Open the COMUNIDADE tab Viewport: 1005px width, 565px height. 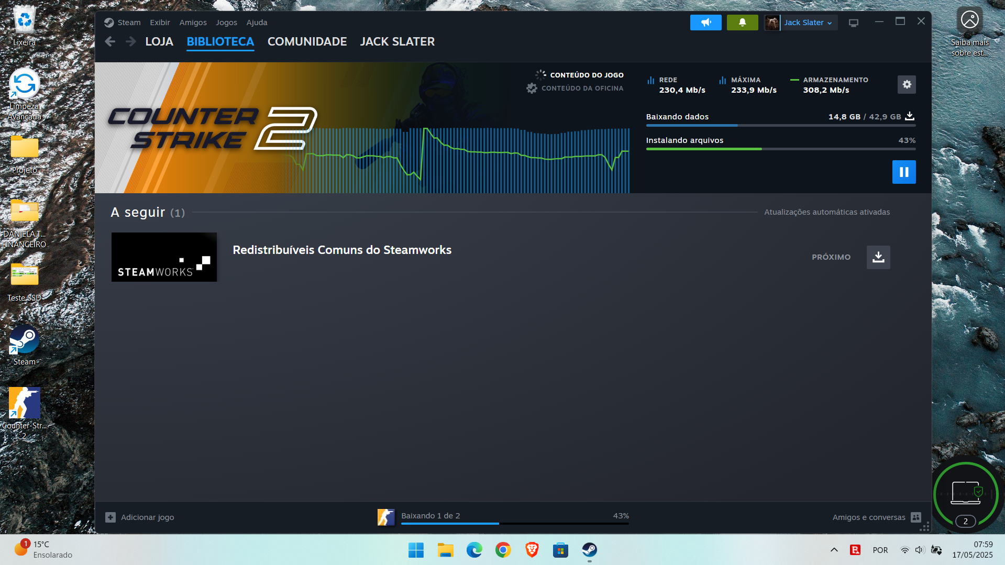tap(307, 41)
